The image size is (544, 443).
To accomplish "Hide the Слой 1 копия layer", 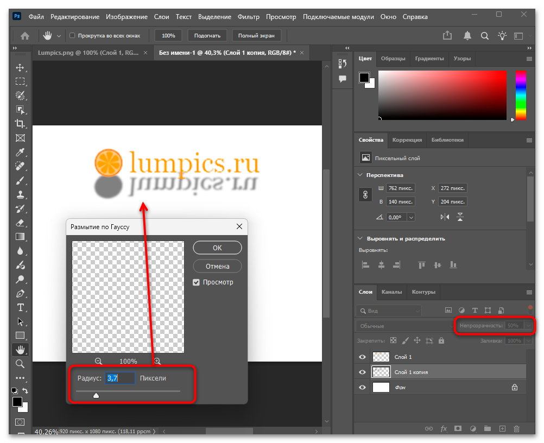I will (x=362, y=372).
